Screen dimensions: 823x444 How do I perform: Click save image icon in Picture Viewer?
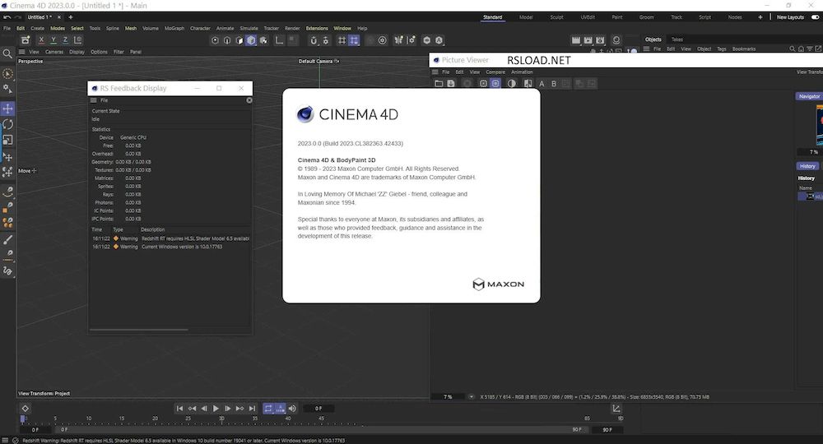451,83
